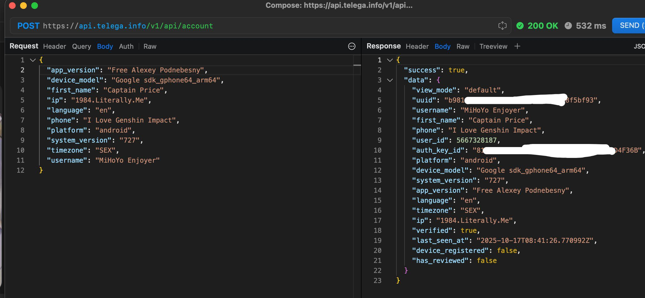Click request line number 12
This screenshot has height=298, width=645.
coord(20,170)
